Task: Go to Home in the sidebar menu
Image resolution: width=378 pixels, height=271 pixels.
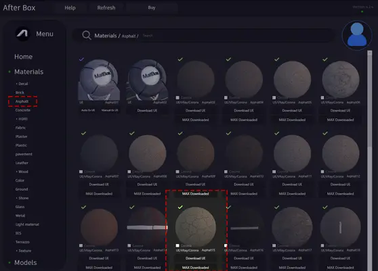Action: click(x=24, y=57)
